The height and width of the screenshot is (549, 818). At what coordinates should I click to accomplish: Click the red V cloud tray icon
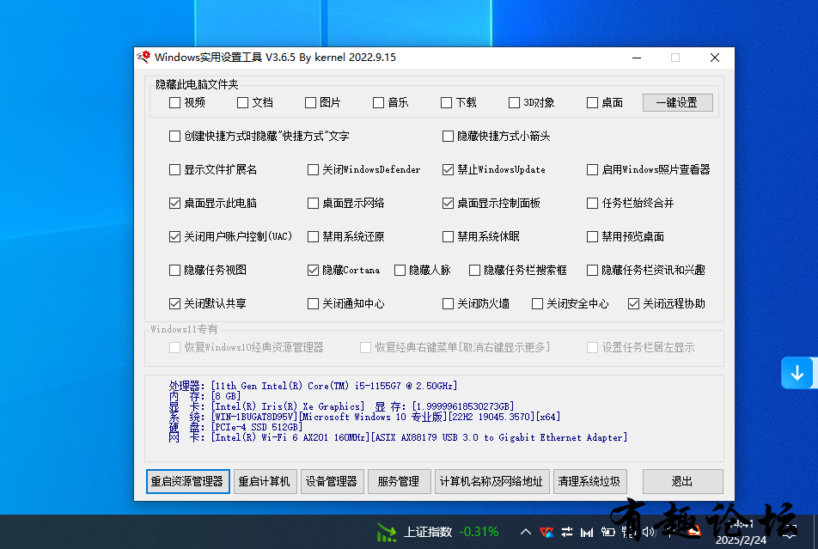[x=546, y=532]
